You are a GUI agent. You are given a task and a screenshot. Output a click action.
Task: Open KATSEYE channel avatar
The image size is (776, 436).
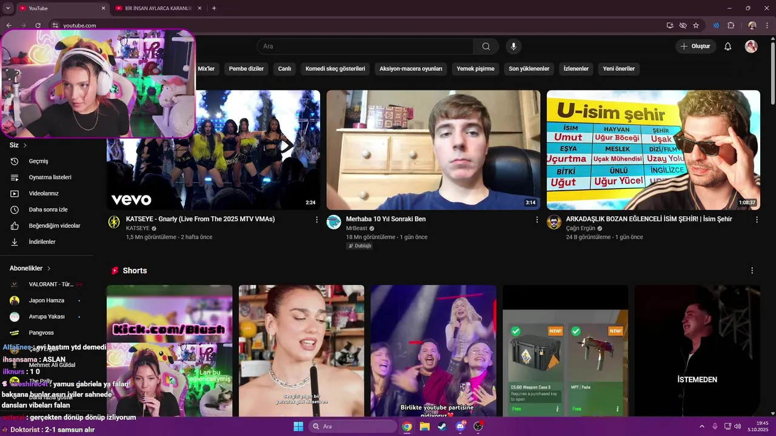(x=114, y=222)
